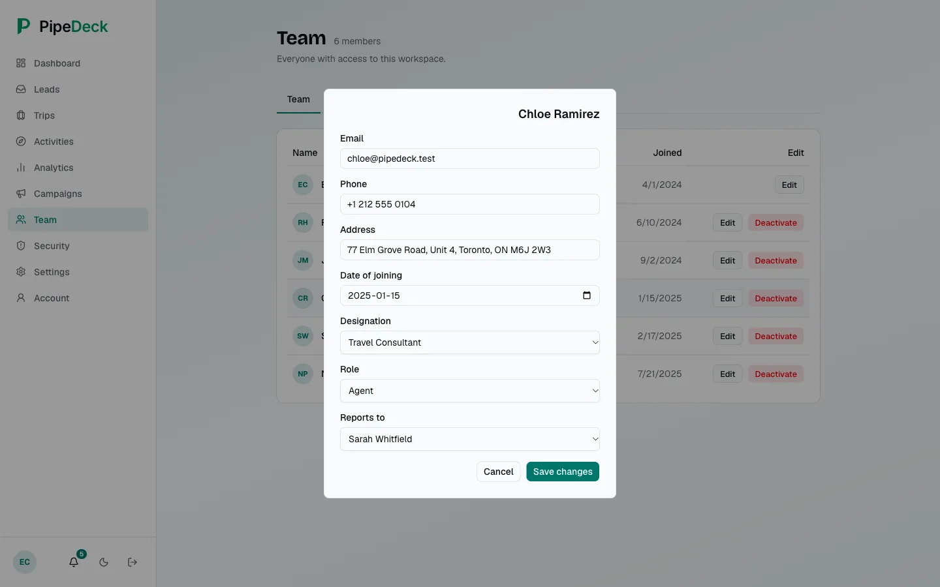Click the RH avatar in team table
The height and width of the screenshot is (587, 940).
point(303,222)
